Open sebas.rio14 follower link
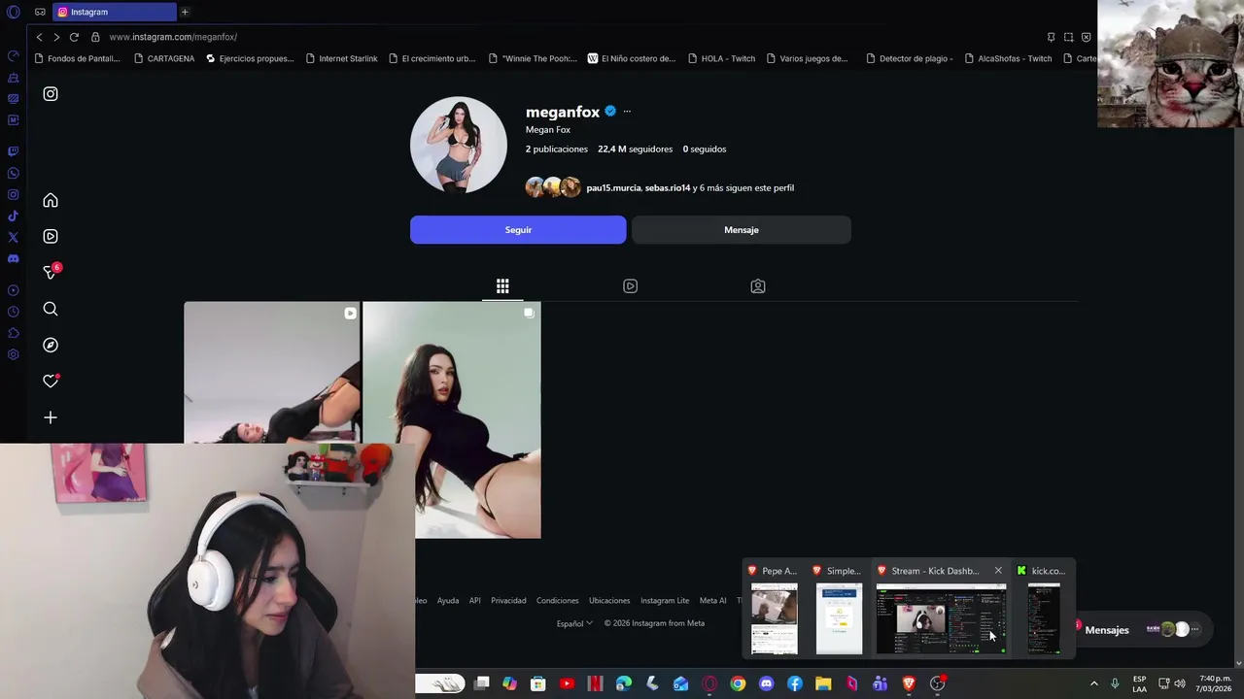The height and width of the screenshot is (699, 1244). point(668,188)
